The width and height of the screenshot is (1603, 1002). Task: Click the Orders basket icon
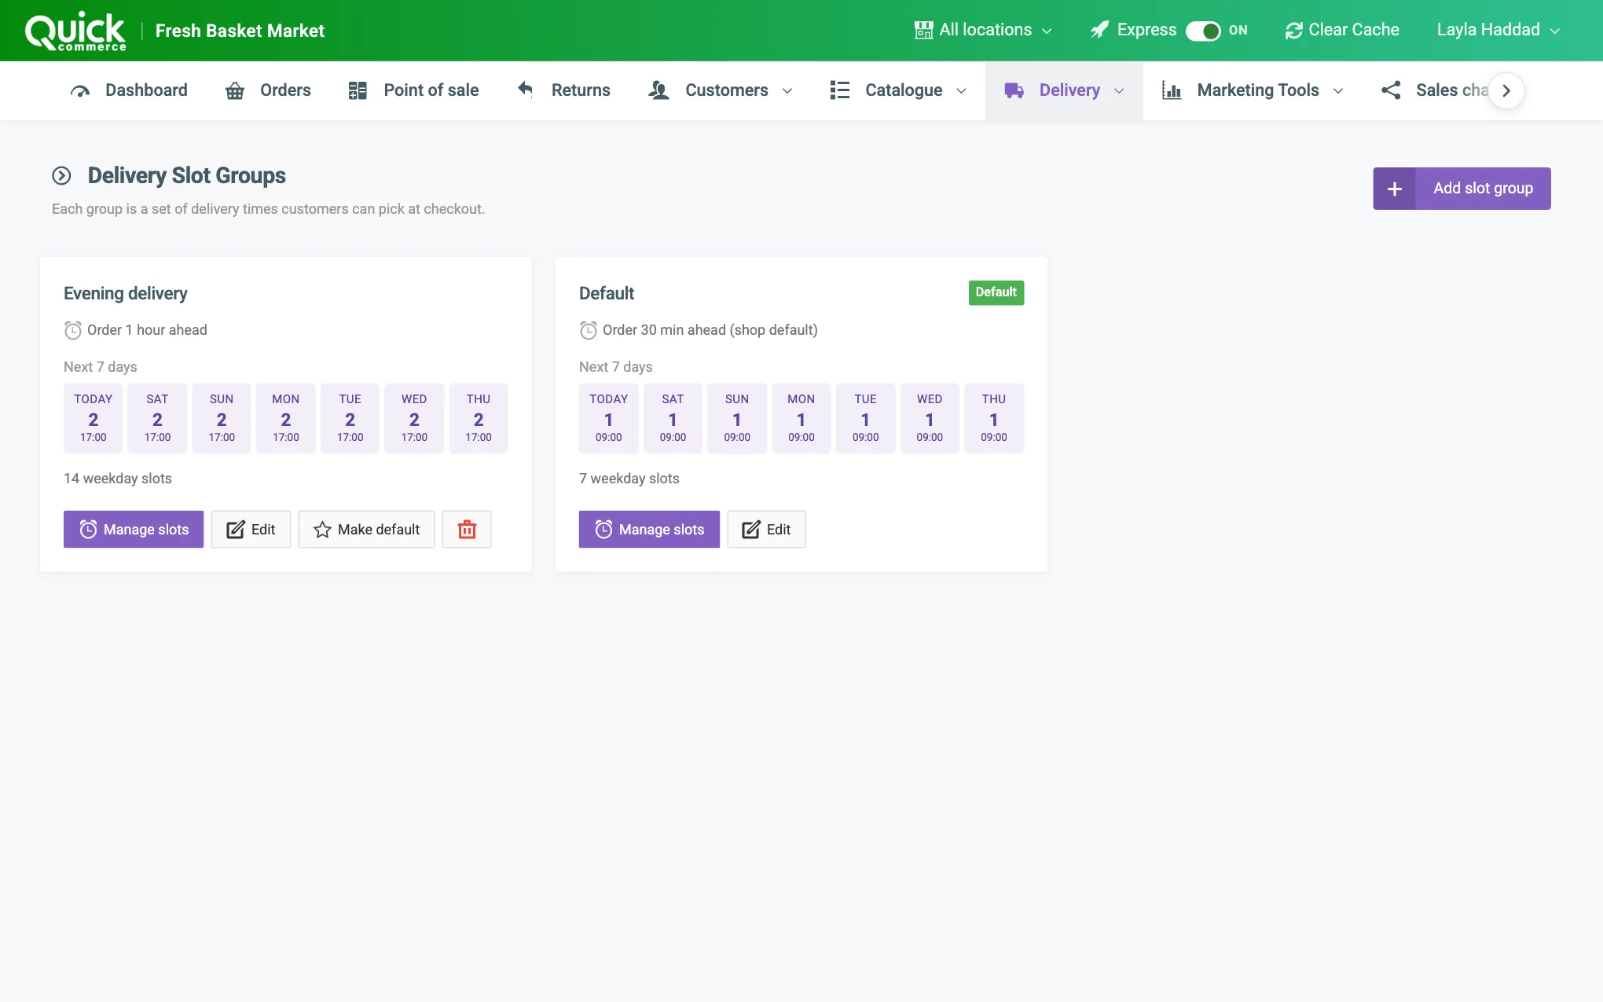(235, 90)
